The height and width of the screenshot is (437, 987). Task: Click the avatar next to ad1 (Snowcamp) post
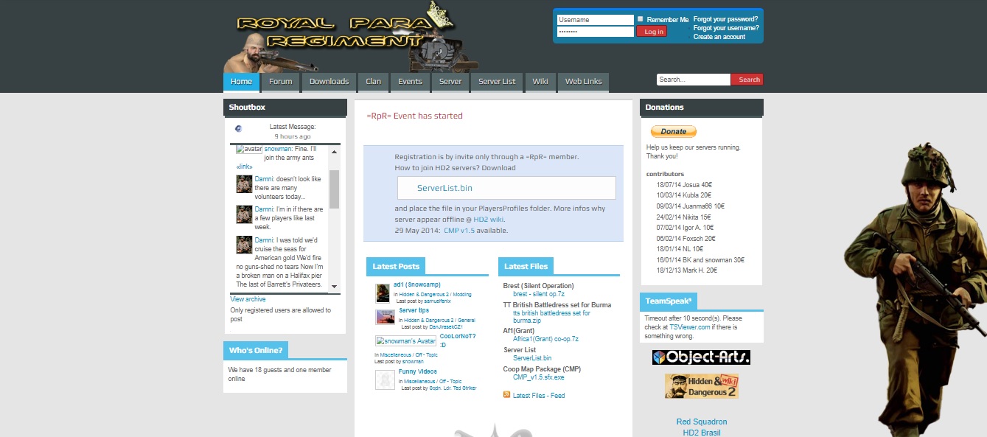pos(383,293)
